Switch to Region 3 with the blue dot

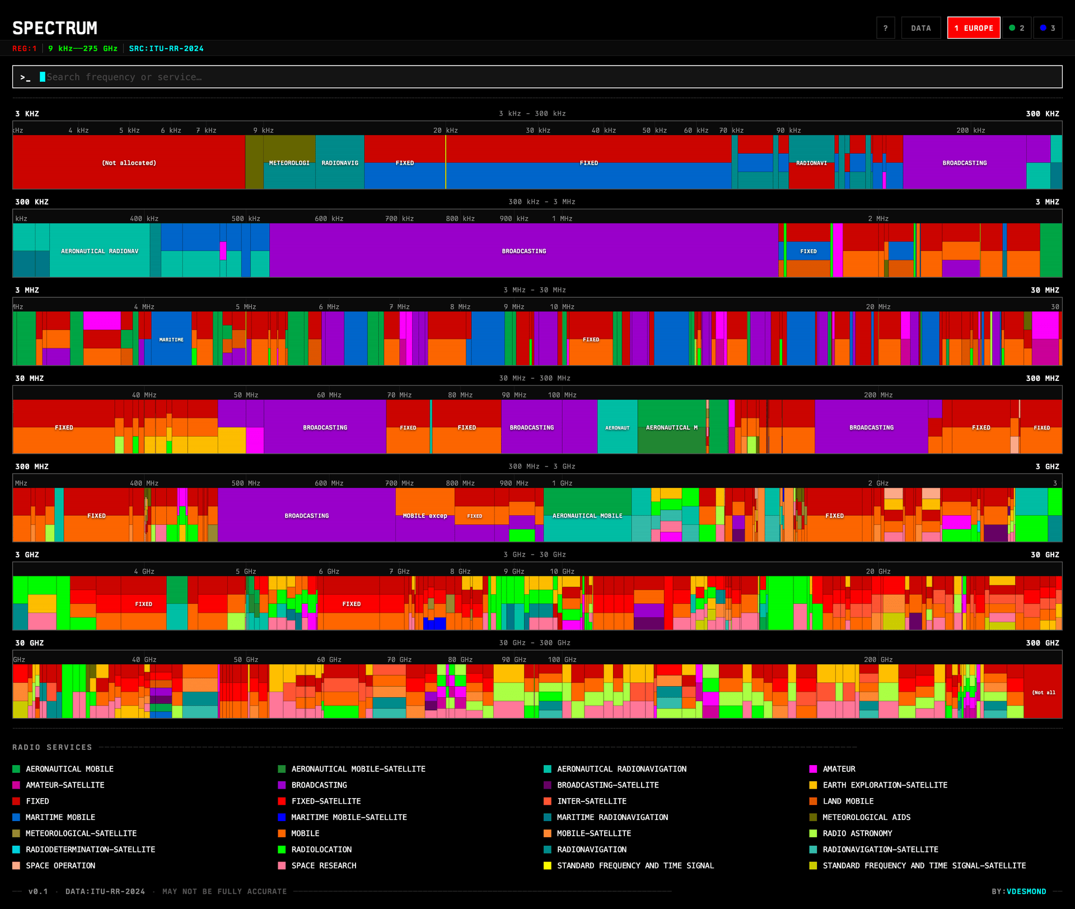[x=1048, y=27]
